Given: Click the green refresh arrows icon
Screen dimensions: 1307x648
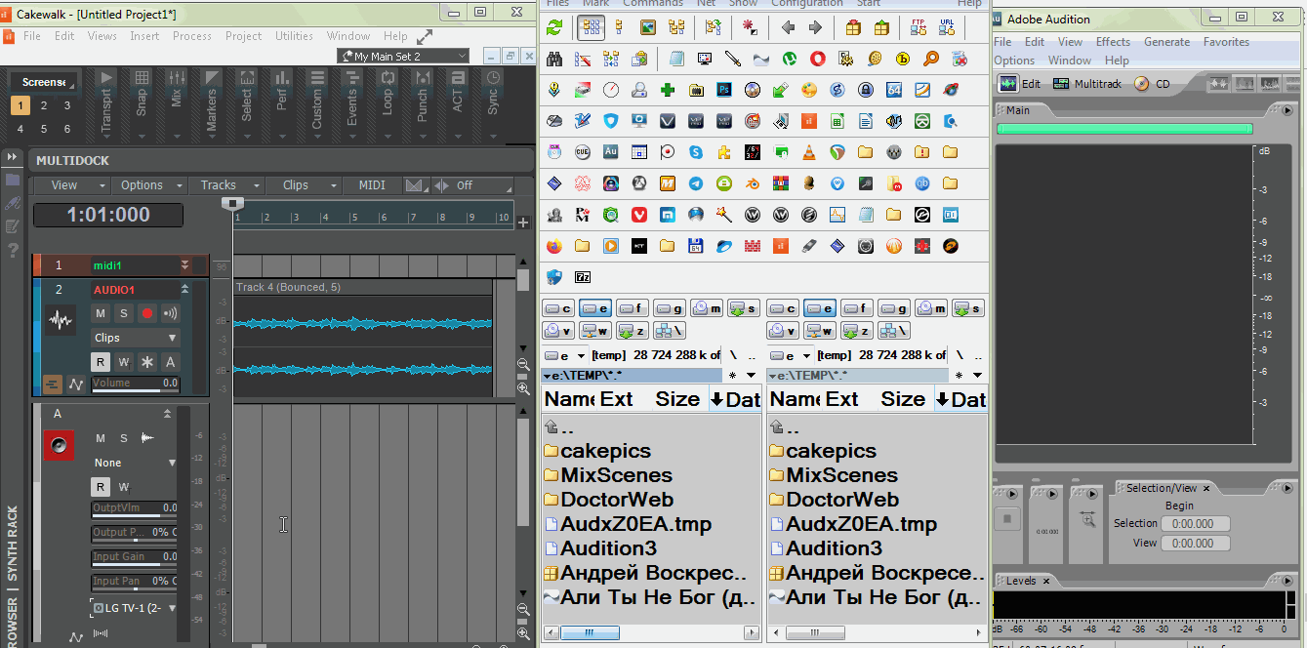Looking at the screenshot, I should [x=554, y=27].
